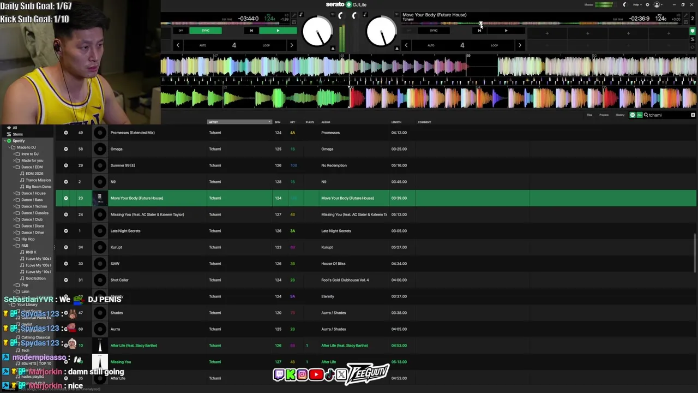Add the first cue point on right deck
The width and height of the screenshot is (698, 393).
(547, 33)
